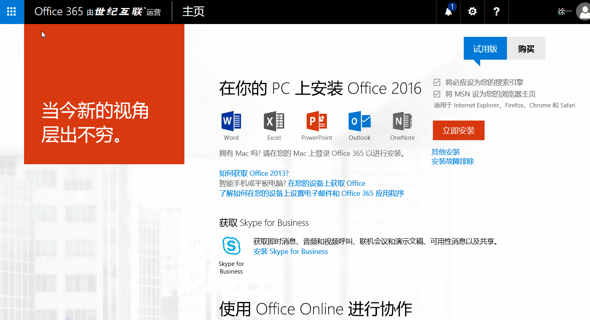
Task: Open 了解如何在您的设备上设置电子邮件 link
Action: click(311, 193)
